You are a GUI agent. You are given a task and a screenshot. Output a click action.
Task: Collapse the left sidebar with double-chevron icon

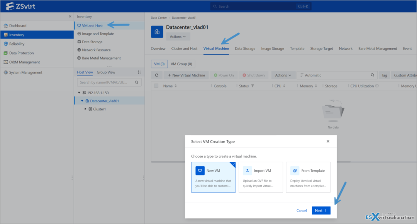coord(70,17)
